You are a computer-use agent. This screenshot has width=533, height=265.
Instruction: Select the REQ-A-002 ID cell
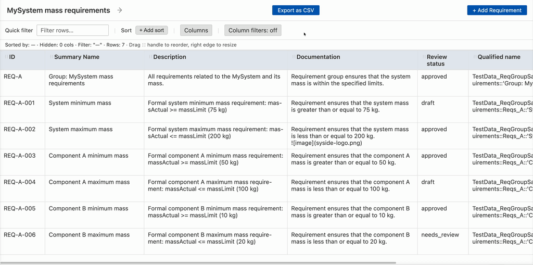22,136
